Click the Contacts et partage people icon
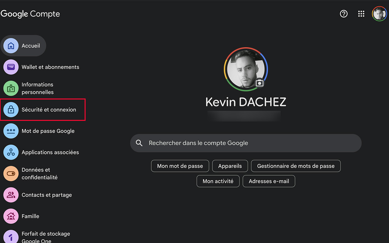Screen dimensions: 389x243 [x=11, y=195]
